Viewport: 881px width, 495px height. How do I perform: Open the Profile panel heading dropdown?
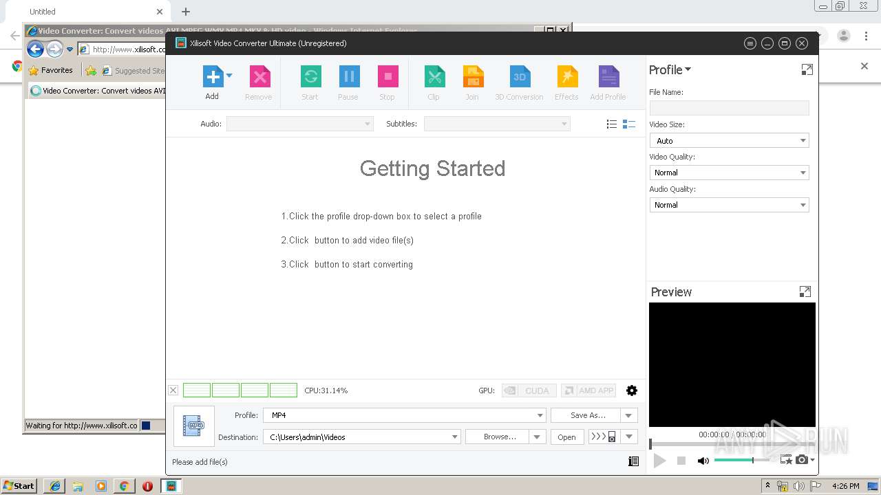tap(670, 69)
